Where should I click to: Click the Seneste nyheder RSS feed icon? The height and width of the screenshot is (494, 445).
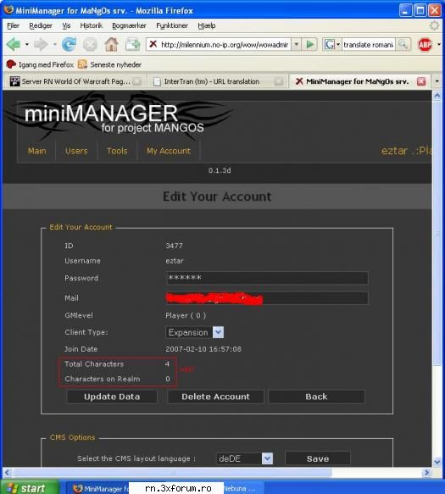click(x=82, y=64)
